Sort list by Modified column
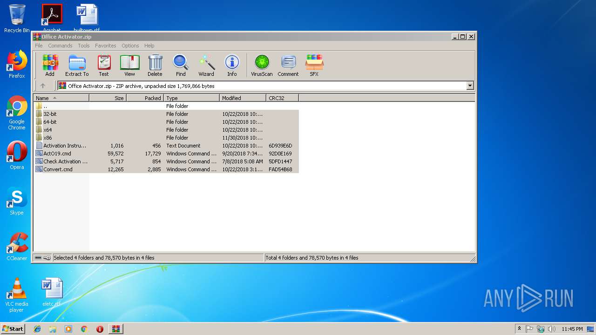596x335 pixels. [x=243, y=98]
